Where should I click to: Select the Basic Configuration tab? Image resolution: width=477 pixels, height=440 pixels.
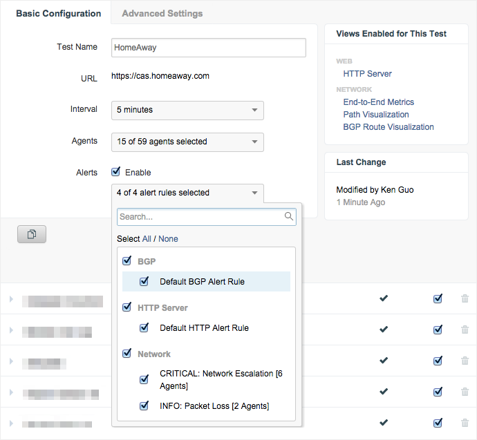(x=58, y=13)
